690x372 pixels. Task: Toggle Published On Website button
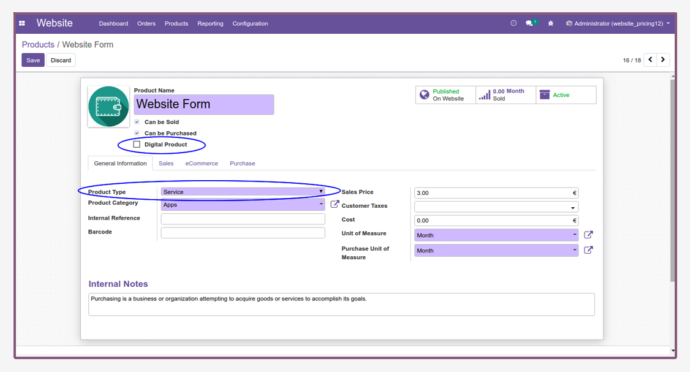pyautogui.click(x=445, y=95)
